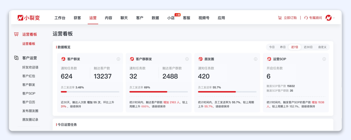
Task: Click the shopping cart 立即订购 icon
Action: click(x=280, y=18)
